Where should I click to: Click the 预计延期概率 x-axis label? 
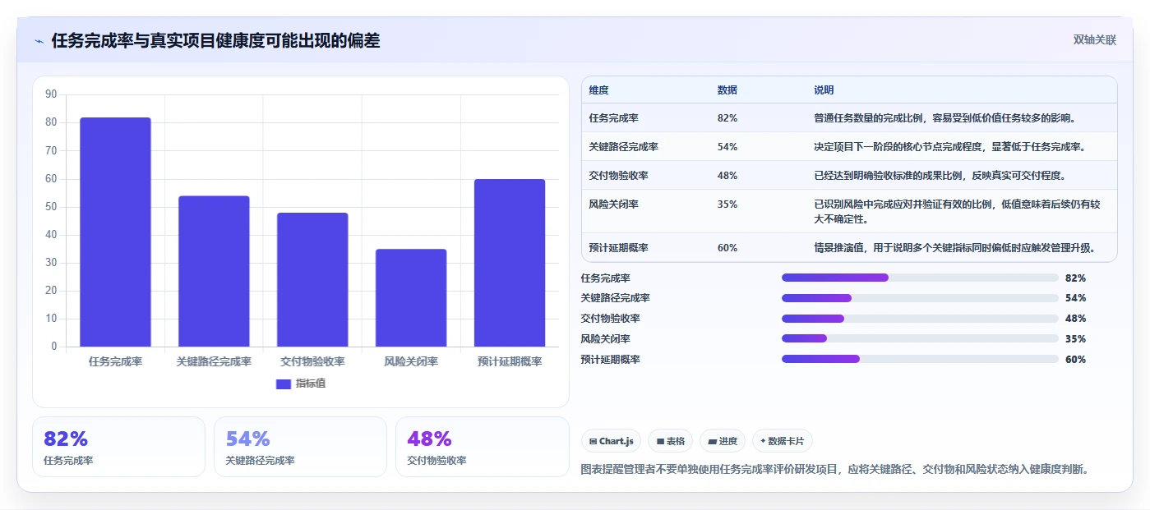pos(510,361)
